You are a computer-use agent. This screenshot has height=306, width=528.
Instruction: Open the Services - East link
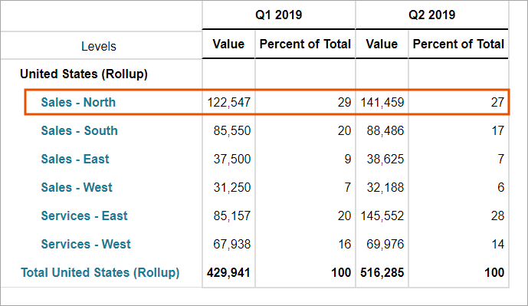coord(84,216)
